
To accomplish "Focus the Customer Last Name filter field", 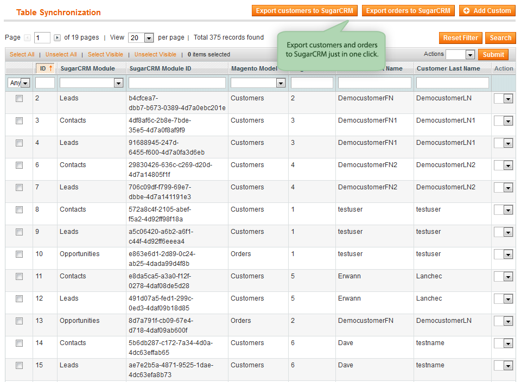I will [452, 82].
